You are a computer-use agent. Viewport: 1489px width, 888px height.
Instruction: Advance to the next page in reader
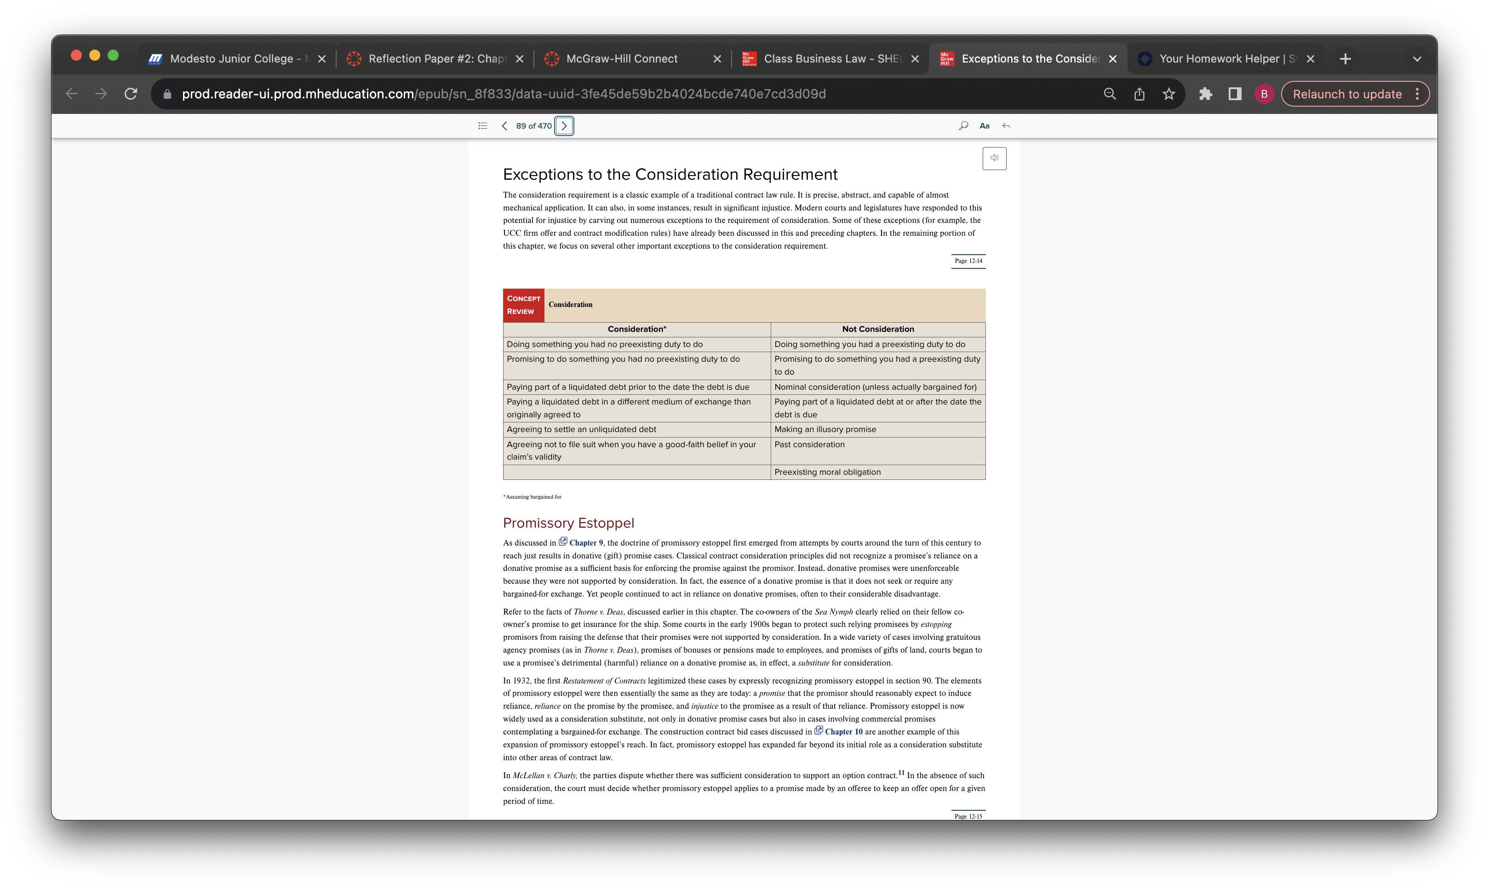564,125
